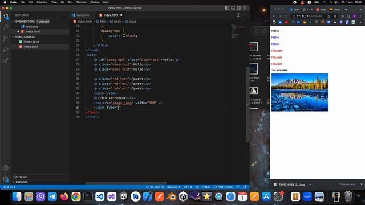Open the File menu

tap(22, 2)
